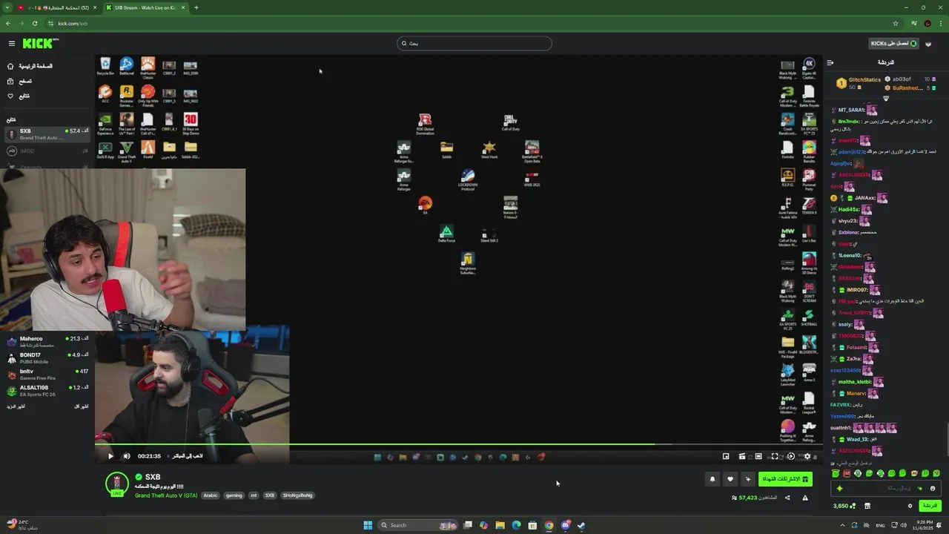Toggle theater mode in the player
The height and width of the screenshot is (534, 949).
tap(758, 456)
